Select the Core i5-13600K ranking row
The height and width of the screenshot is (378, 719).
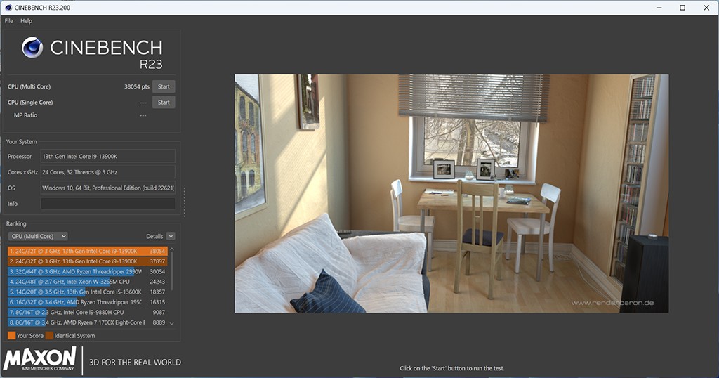pyautogui.click(x=87, y=292)
